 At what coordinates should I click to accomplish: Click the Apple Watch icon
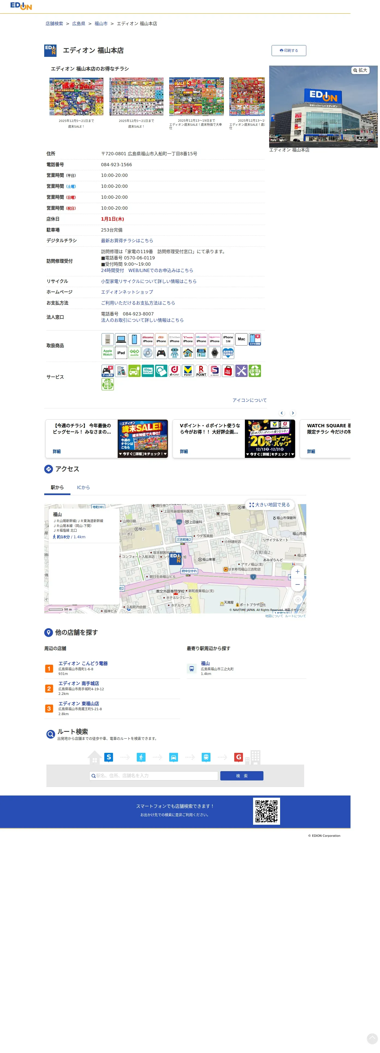107,352
